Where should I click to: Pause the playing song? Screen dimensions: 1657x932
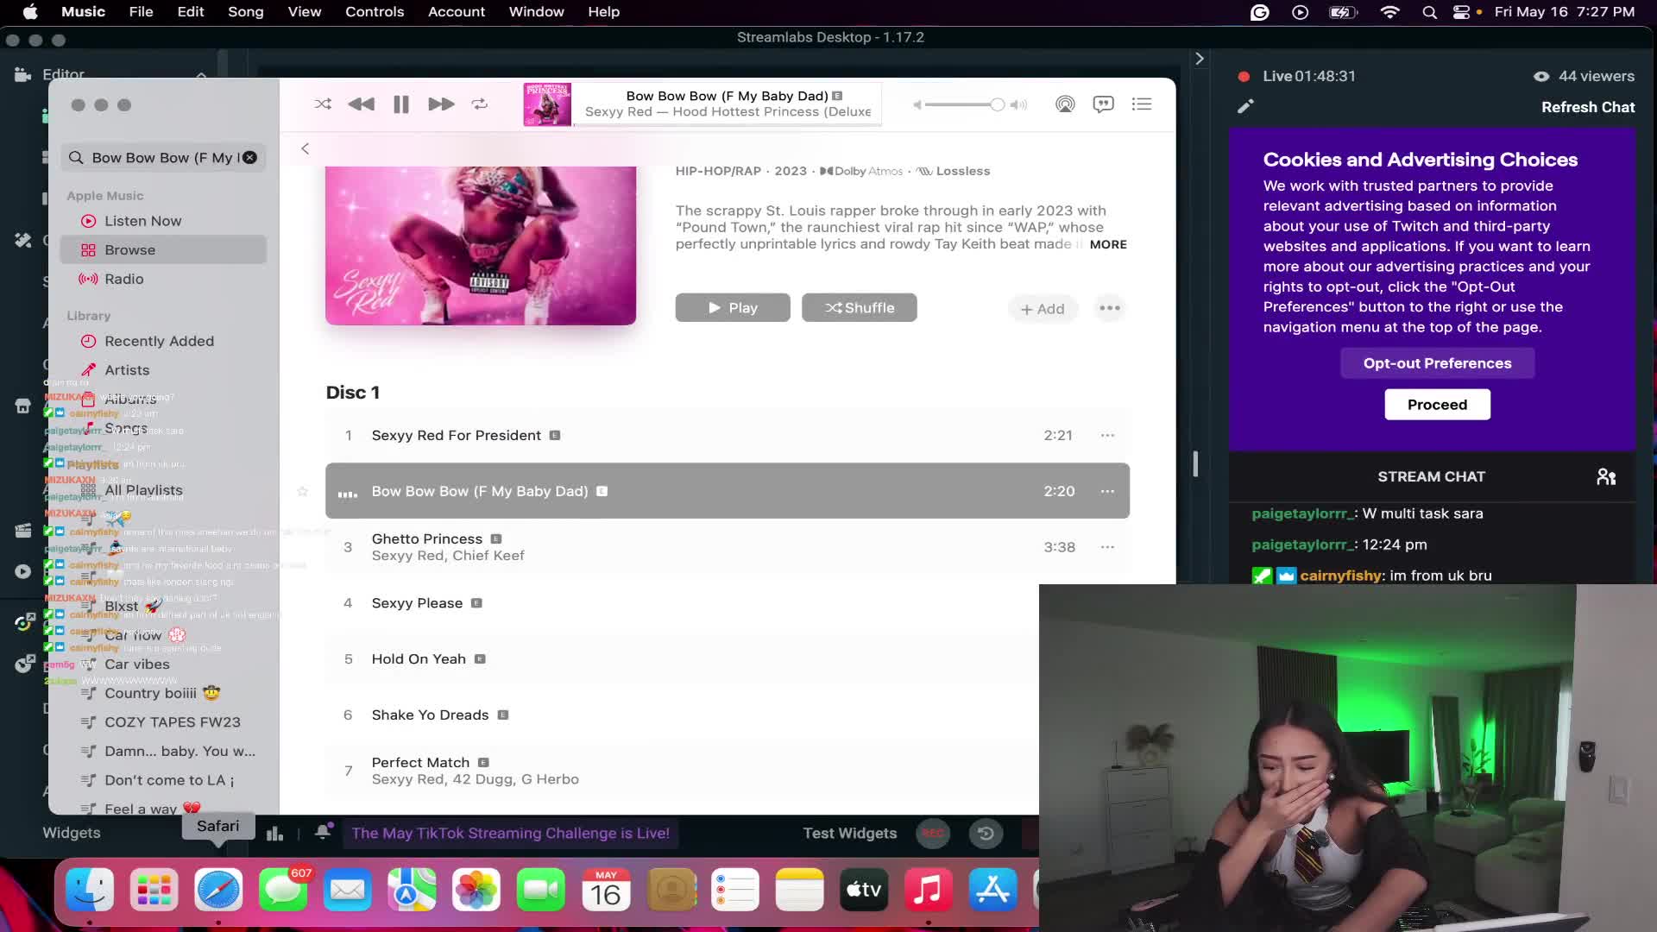401,104
